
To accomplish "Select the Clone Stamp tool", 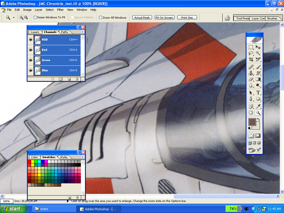I will point(251,73).
